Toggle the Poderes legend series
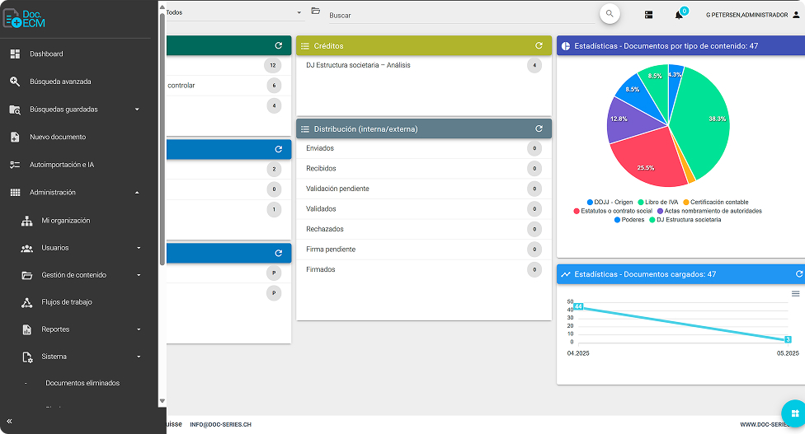 pos(632,220)
